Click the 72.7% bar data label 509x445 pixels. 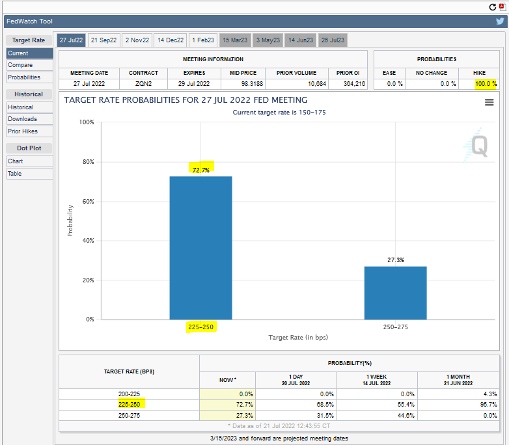(x=201, y=170)
